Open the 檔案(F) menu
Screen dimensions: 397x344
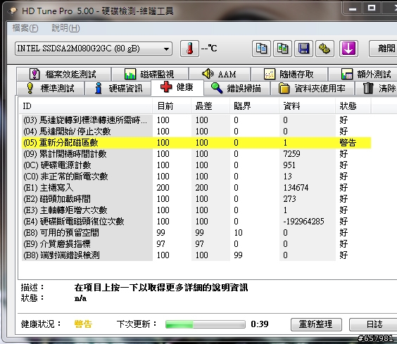pos(25,28)
